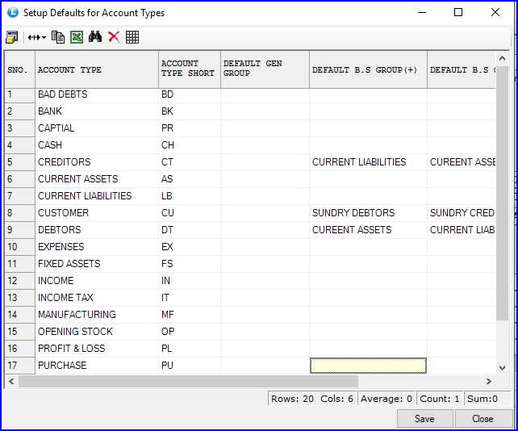518x431 pixels.
Task: Export the grid to Excel
Action: point(77,37)
